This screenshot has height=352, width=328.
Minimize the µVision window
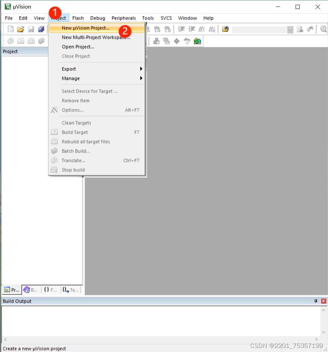pyautogui.click(x=278, y=7)
